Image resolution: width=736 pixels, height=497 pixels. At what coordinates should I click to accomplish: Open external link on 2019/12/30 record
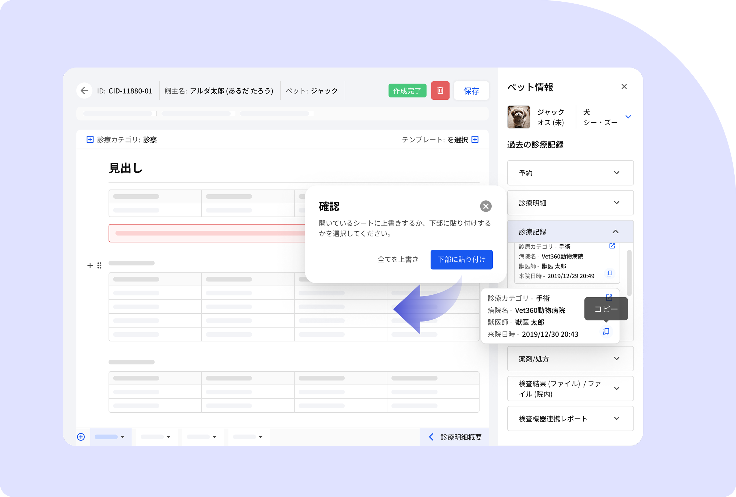click(x=609, y=297)
